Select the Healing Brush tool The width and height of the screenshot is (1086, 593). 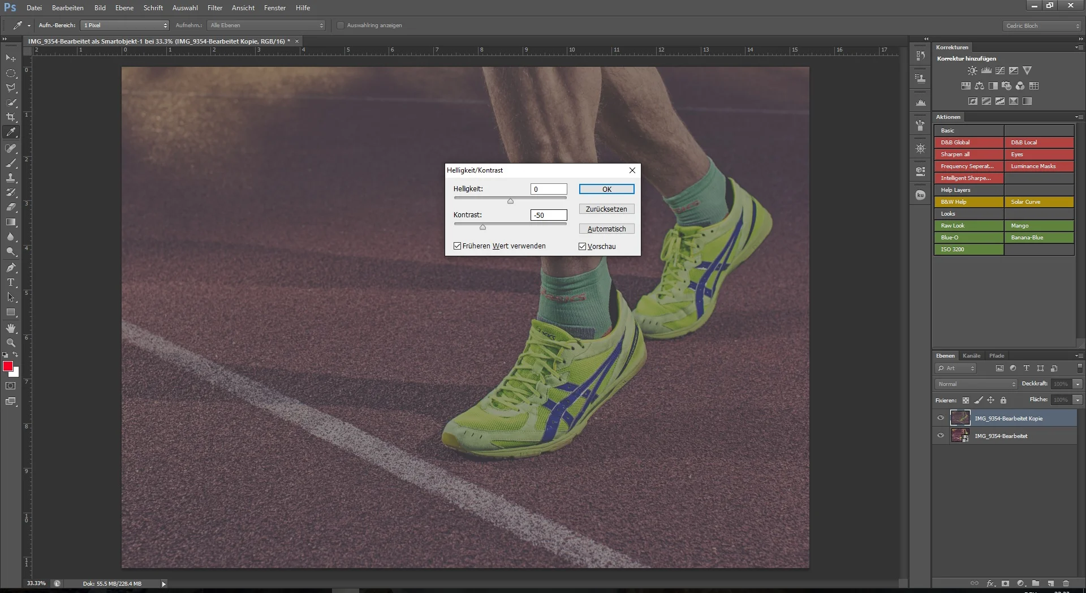click(x=11, y=148)
